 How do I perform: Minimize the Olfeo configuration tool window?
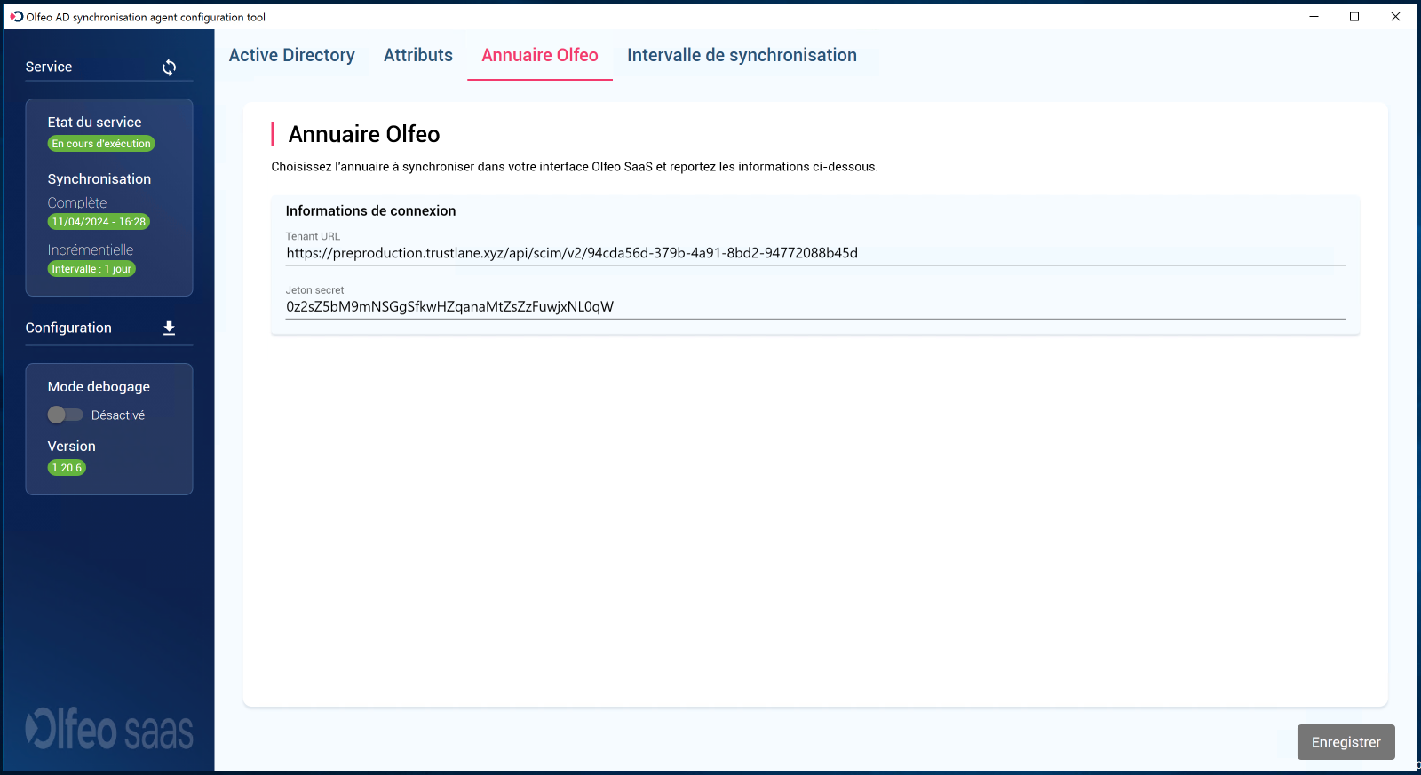tap(1314, 16)
